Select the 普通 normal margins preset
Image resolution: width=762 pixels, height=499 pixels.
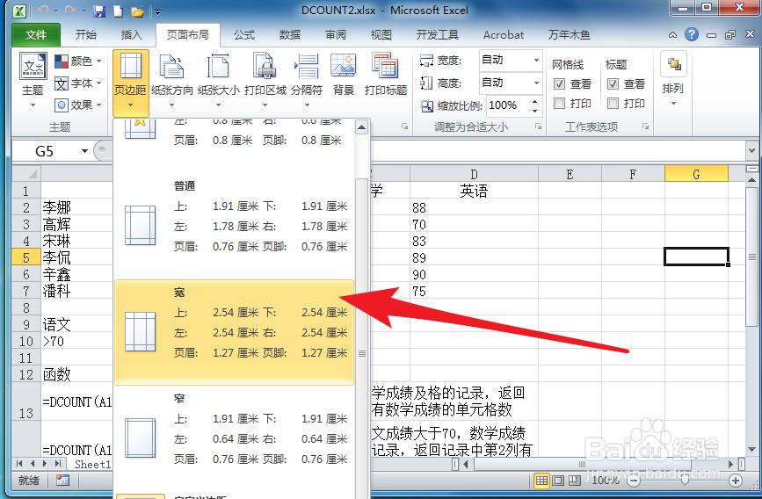point(235,226)
